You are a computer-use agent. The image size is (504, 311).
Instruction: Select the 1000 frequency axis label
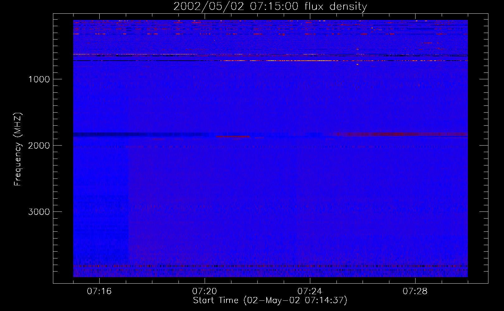pos(39,79)
